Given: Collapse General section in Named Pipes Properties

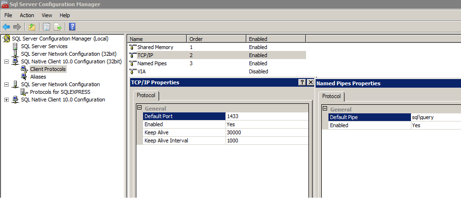Looking at the screenshot, I should (x=325, y=109).
